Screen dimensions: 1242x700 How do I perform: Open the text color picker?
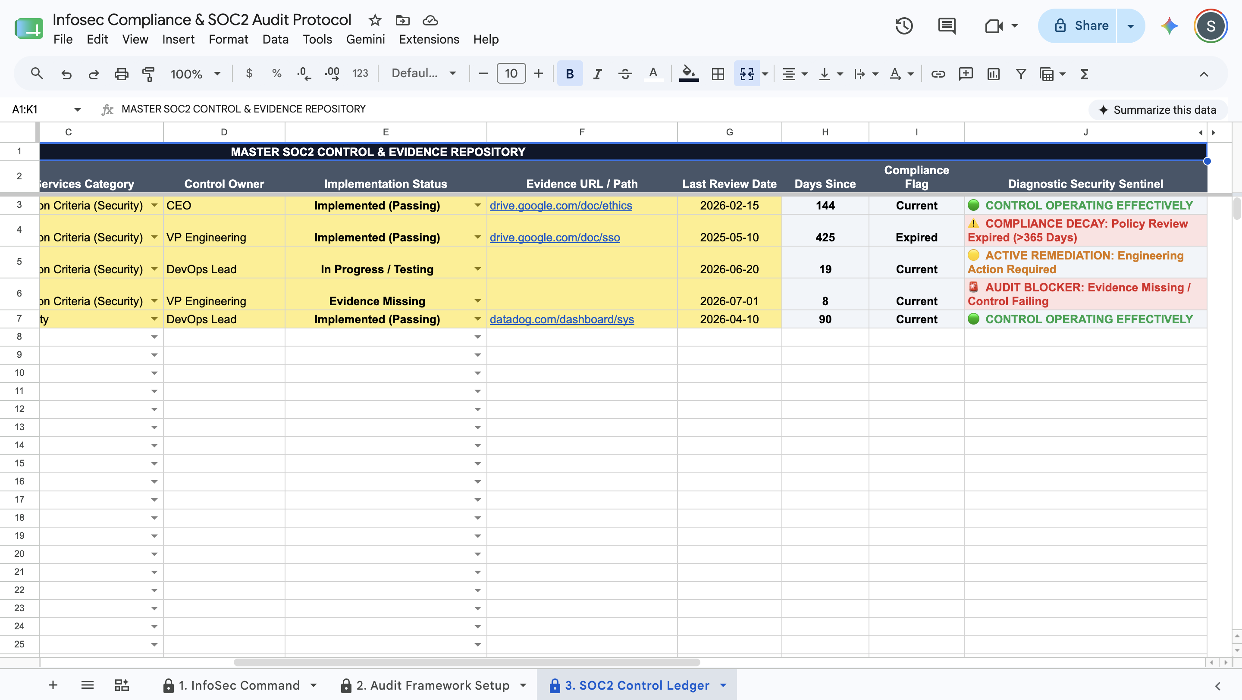(653, 74)
